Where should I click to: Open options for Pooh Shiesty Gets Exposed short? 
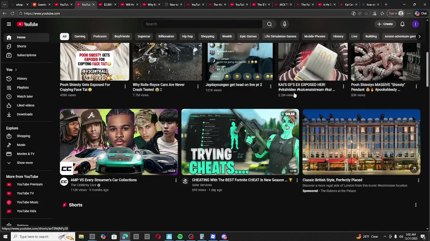125,86
